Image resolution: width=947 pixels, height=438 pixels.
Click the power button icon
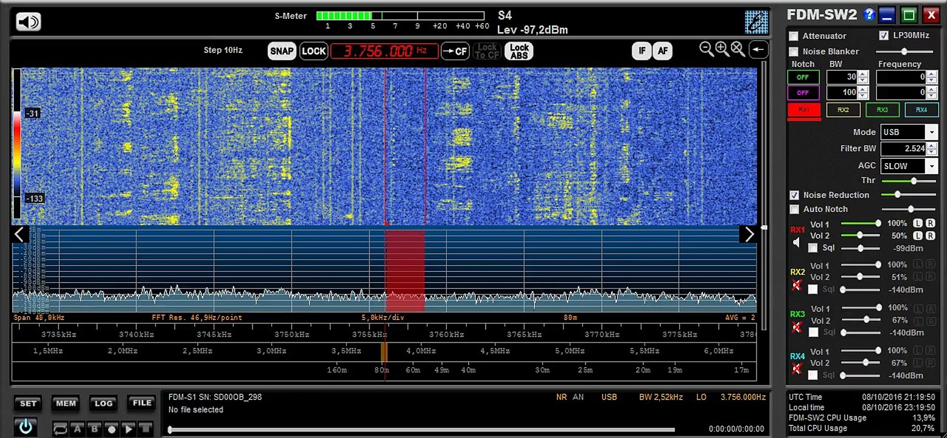pyautogui.click(x=26, y=426)
